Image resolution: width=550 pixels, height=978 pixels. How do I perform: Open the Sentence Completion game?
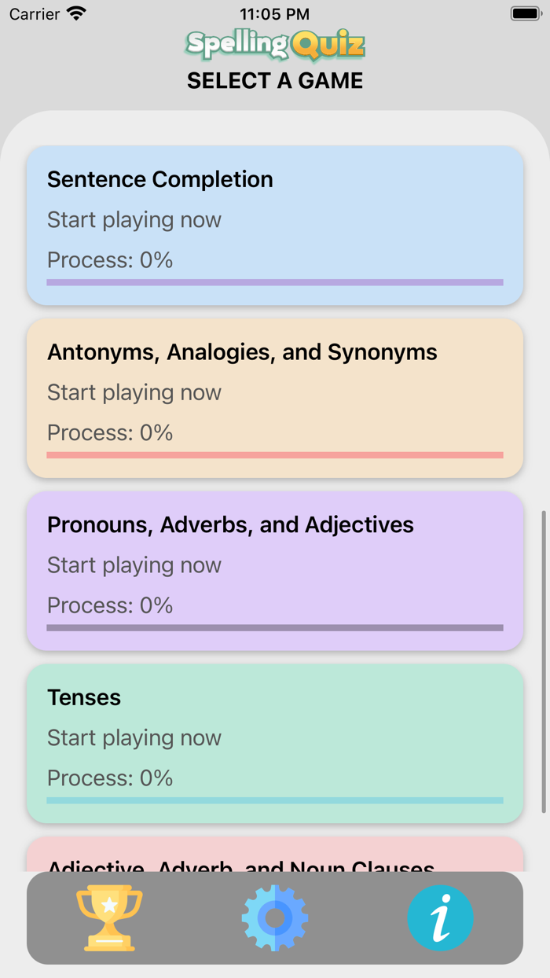[x=275, y=224]
